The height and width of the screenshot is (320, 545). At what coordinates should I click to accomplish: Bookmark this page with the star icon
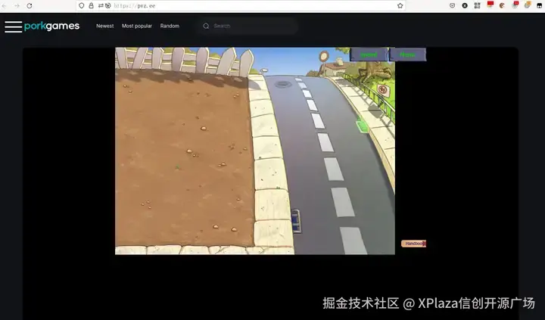(400, 5)
